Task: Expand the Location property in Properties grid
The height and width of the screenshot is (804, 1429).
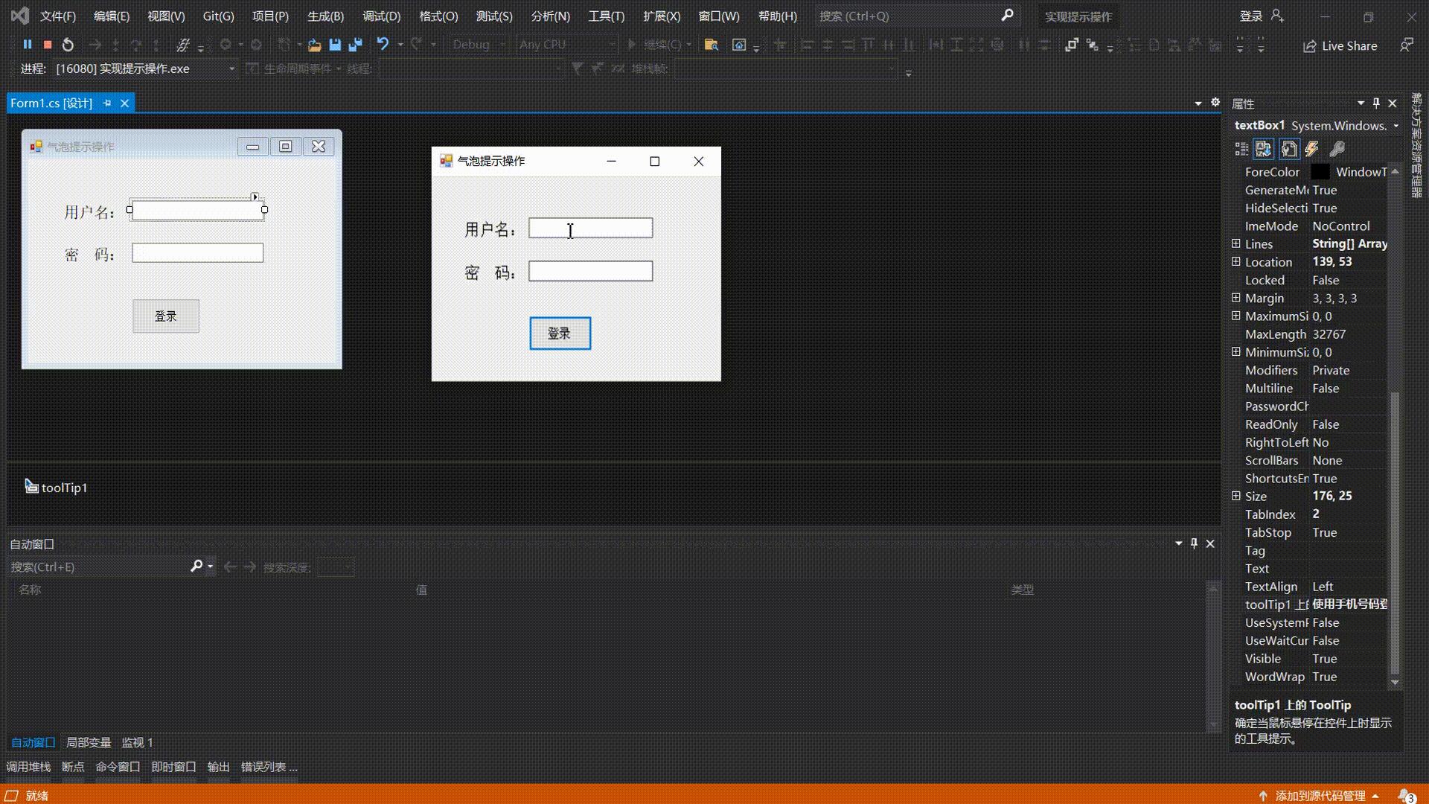Action: 1235,261
